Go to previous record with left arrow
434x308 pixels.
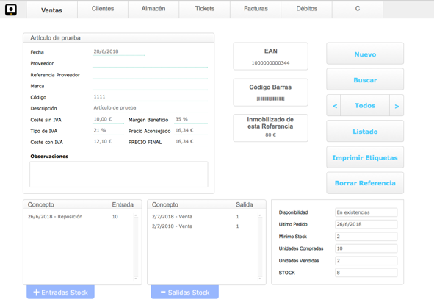334,106
